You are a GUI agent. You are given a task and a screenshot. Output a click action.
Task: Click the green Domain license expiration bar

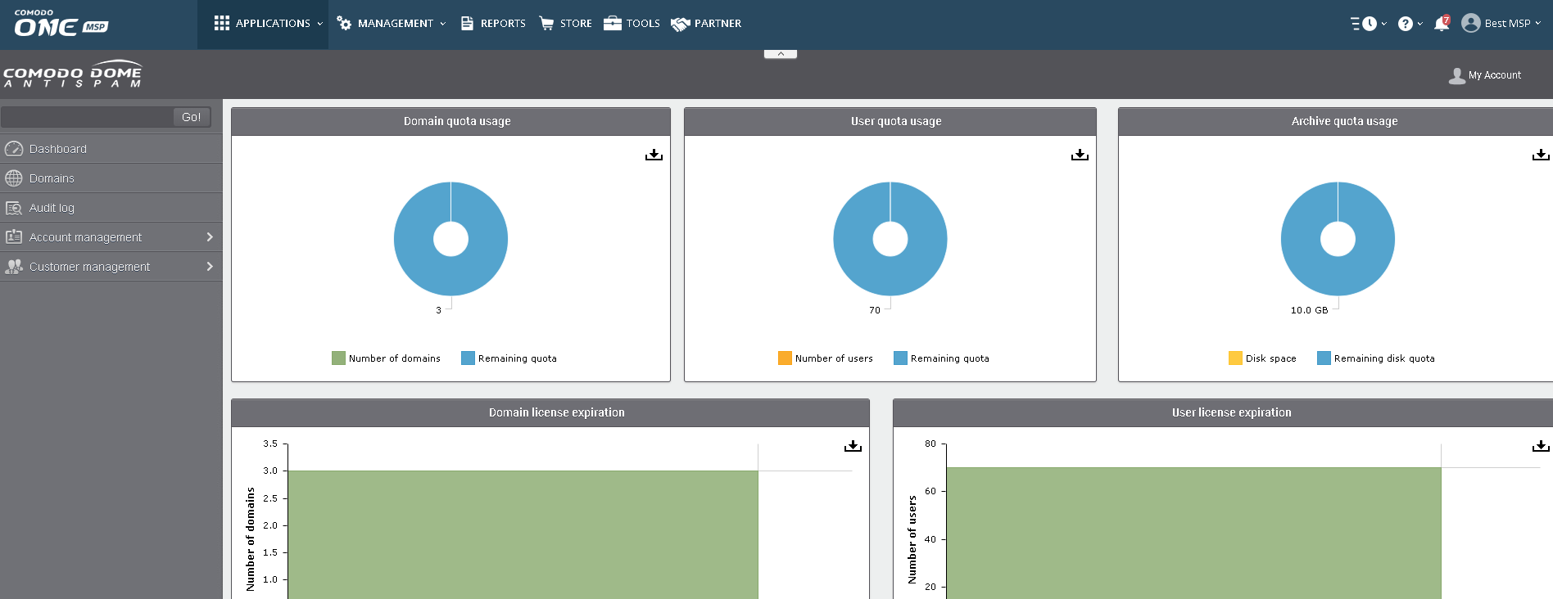523,534
